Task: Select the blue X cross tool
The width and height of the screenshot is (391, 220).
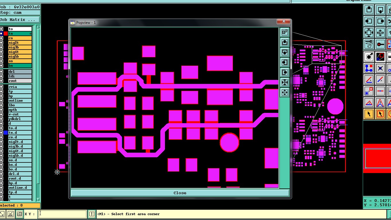Action: point(380,68)
